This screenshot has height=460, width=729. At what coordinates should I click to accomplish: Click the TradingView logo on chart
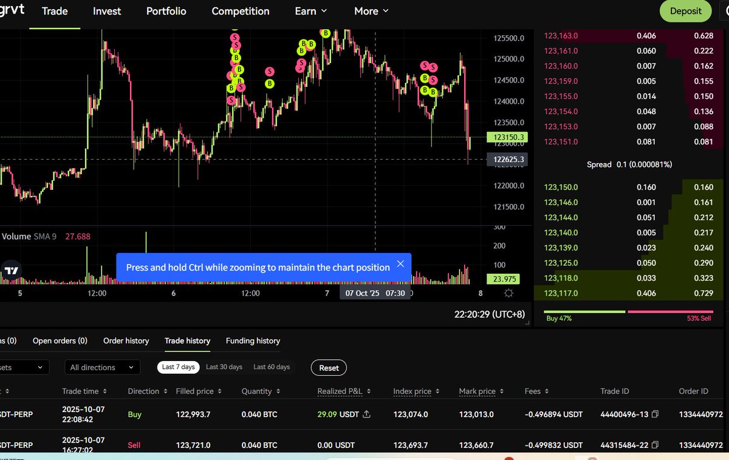click(x=10, y=271)
